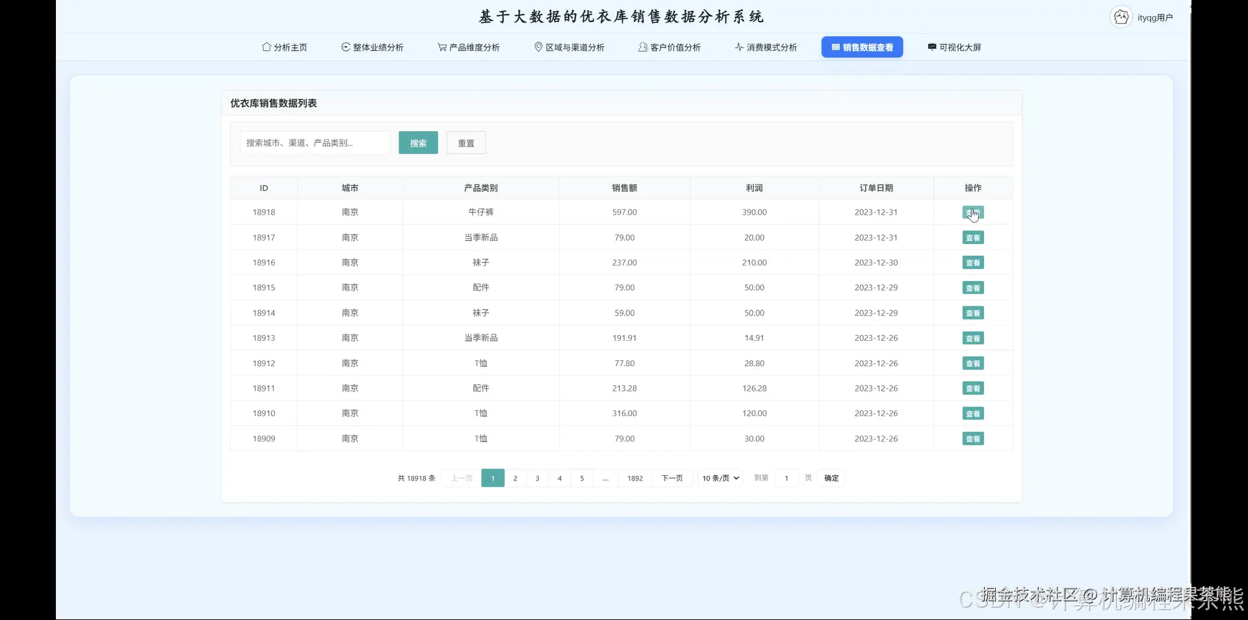This screenshot has width=1248, height=620.
Task: Click profit value 28.80
Action: (x=754, y=364)
